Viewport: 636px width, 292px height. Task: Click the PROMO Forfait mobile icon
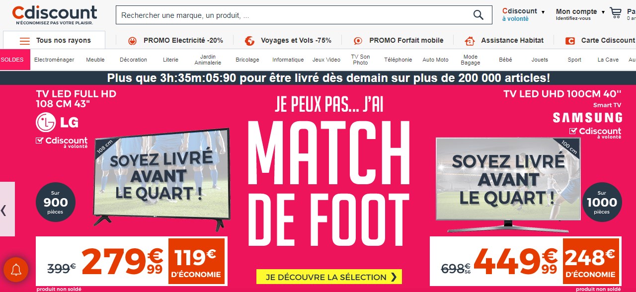(x=358, y=41)
